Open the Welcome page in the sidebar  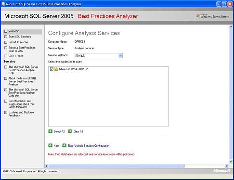click(x=14, y=31)
